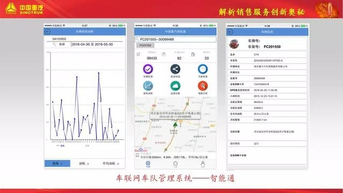Image resolution: width=343 pixels, height=193 pixels.
Task: Click the FC201550--30099469 search field
Action: point(175,39)
